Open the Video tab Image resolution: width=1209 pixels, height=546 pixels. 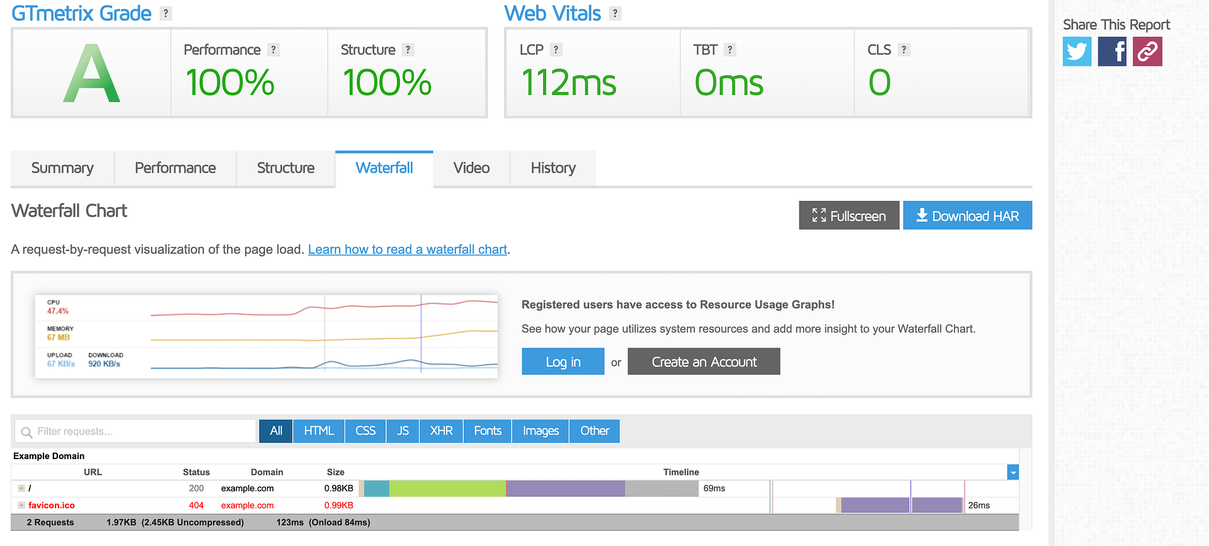471,168
